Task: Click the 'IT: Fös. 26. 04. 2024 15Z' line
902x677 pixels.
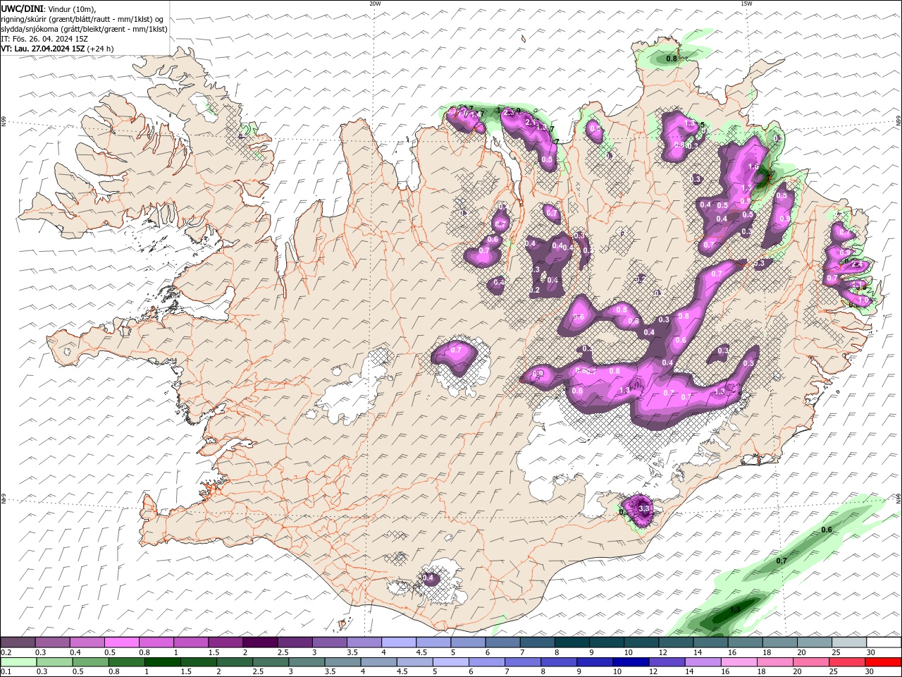Action: pos(44,39)
